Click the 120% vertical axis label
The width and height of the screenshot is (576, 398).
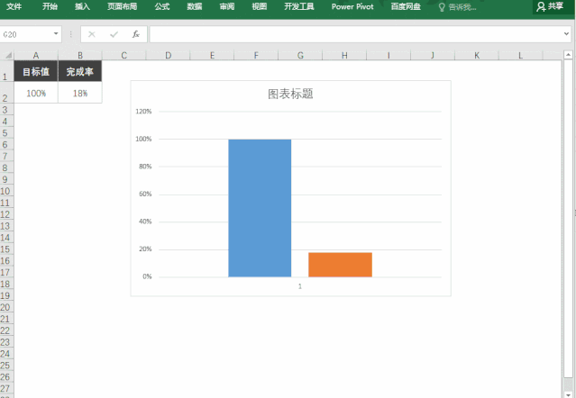tap(143, 111)
